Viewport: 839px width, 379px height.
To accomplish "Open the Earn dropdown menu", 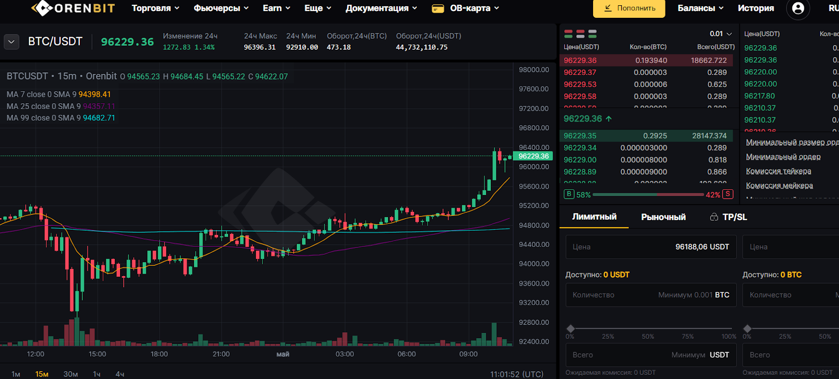I will point(276,8).
